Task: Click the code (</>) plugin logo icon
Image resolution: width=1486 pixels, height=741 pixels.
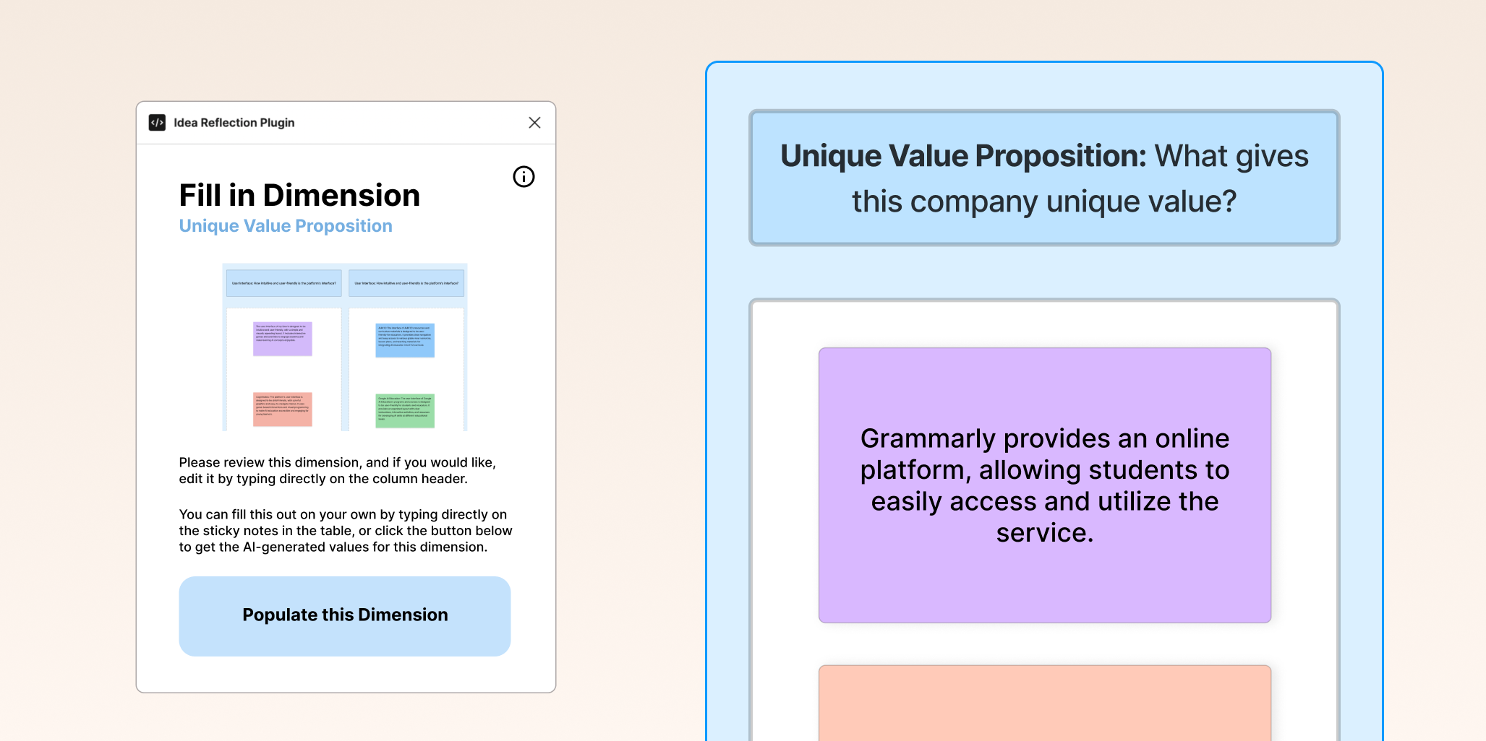Action: 157,122
